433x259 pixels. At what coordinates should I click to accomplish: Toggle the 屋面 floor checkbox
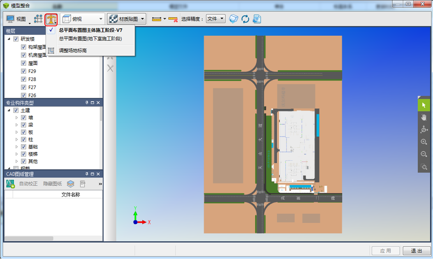tap(23, 63)
